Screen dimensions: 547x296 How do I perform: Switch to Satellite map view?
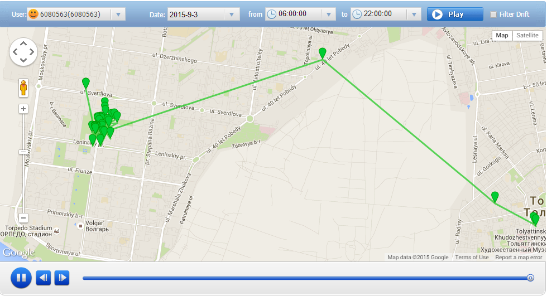point(527,35)
